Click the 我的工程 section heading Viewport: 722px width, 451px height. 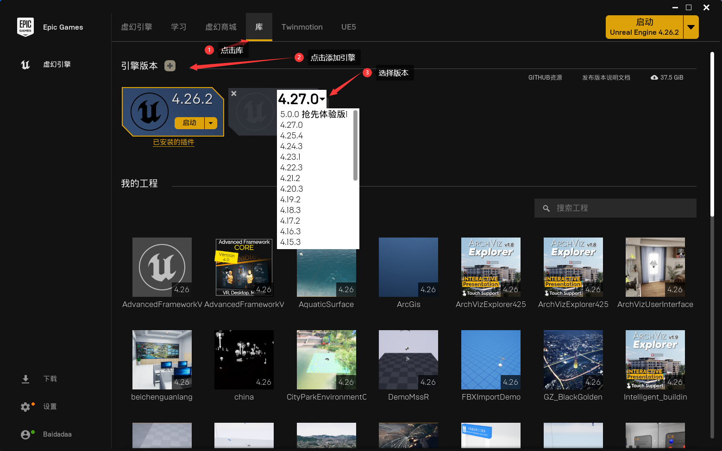139,183
